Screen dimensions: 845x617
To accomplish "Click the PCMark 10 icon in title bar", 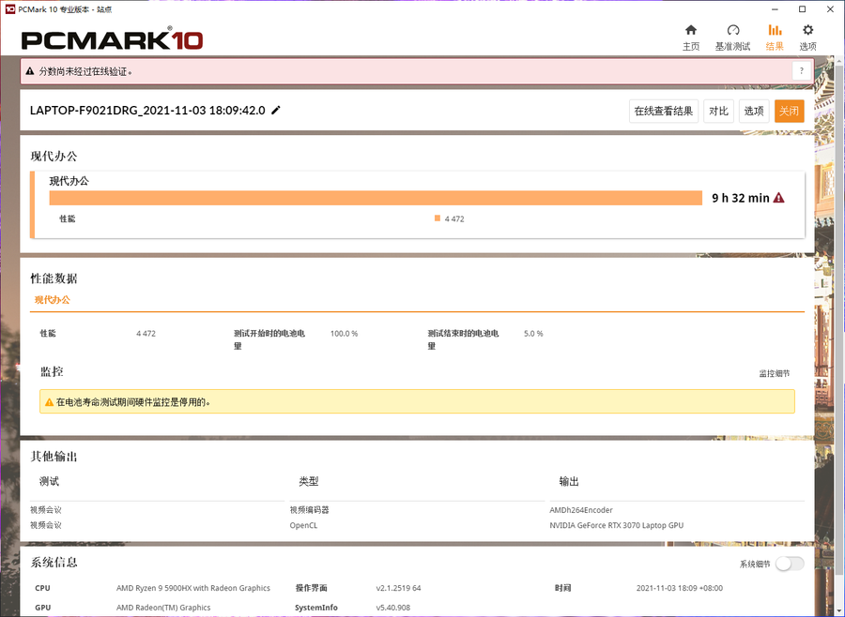I will 9,8.
